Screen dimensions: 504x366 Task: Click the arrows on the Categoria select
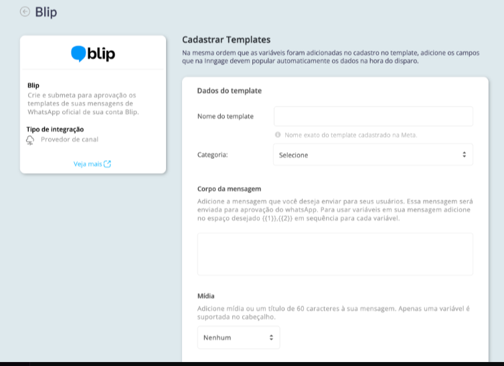click(x=464, y=155)
